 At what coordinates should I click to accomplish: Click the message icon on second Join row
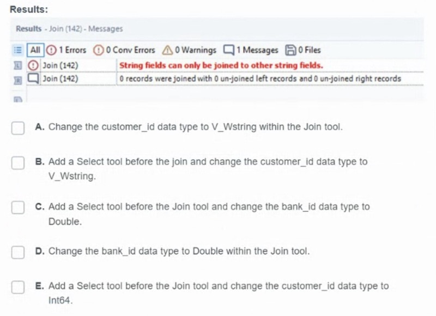[x=34, y=78]
